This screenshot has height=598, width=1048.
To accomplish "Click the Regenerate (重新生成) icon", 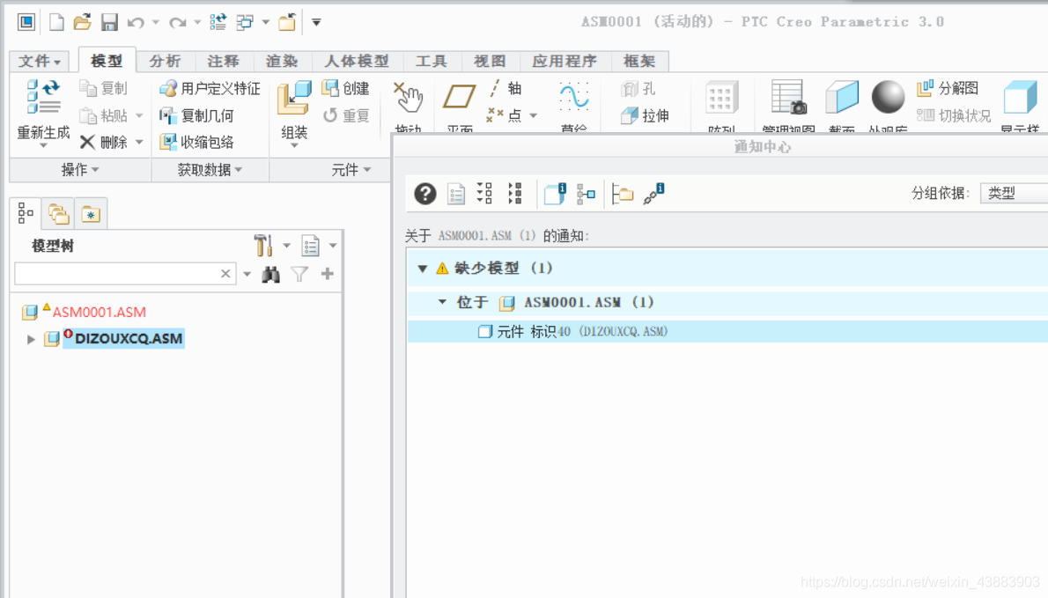I will pyautogui.click(x=43, y=97).
